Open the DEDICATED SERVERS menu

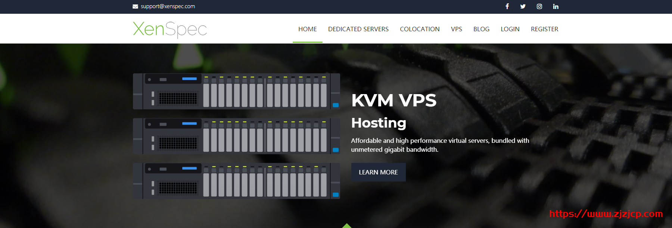pyautogui.click(x=358, y=29)
